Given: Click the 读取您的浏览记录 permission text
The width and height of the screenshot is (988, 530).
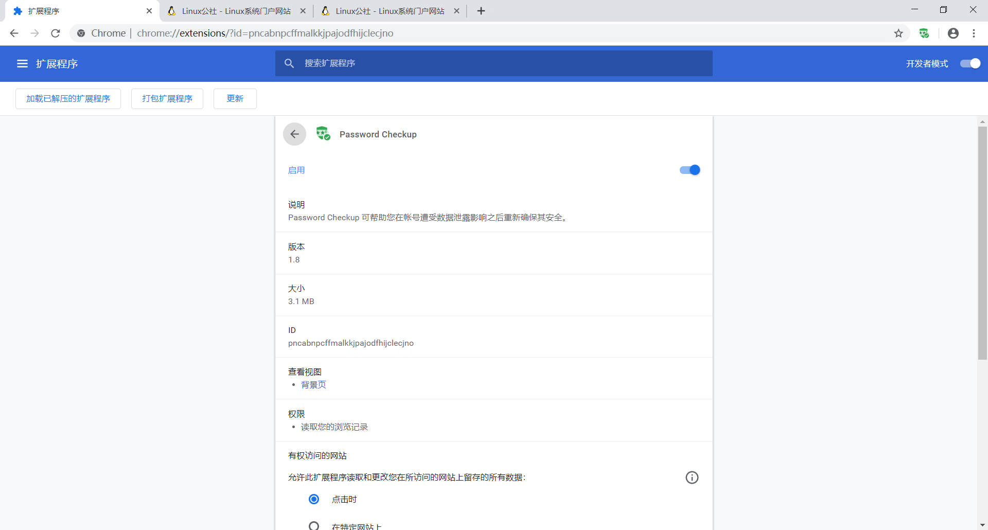Looking at the screenshot, I should (334, 427).
